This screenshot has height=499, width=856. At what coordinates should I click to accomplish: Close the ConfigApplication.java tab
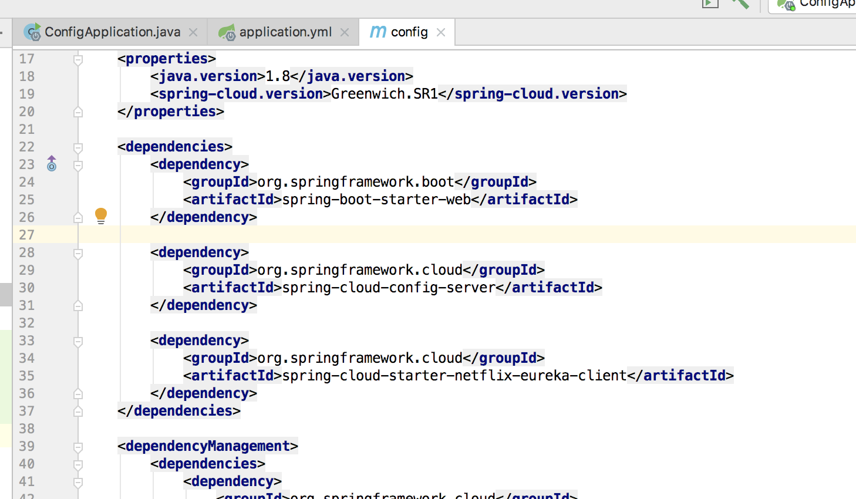tap(193, 33)
